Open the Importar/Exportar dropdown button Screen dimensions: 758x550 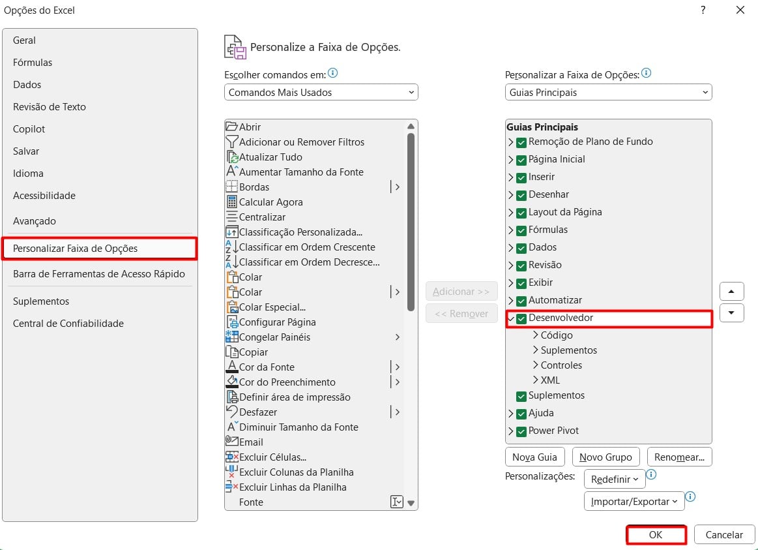[634, 502]
